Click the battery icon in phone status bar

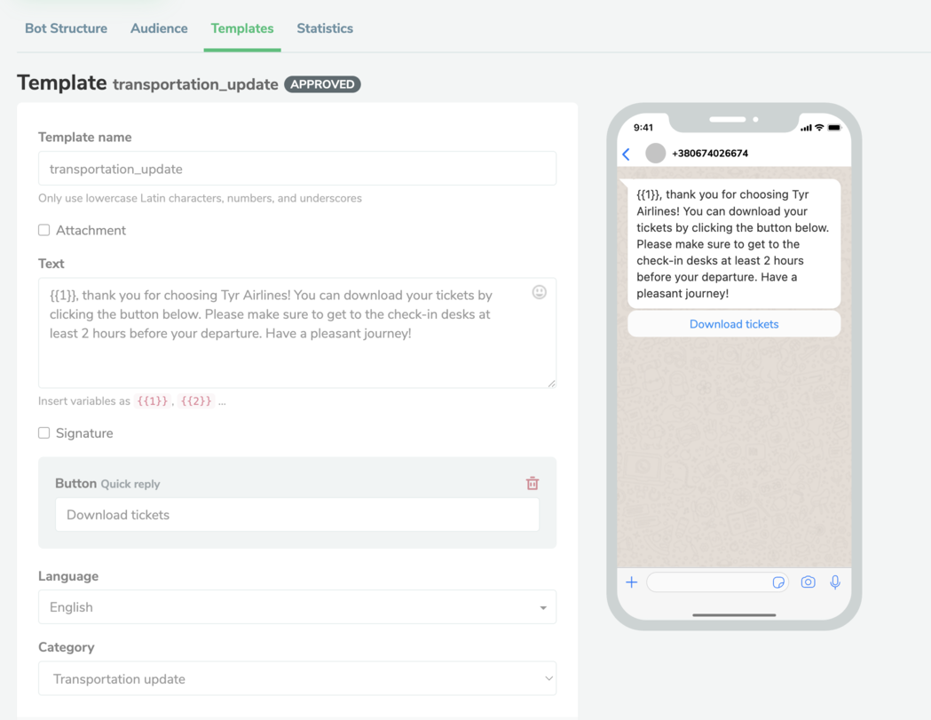(x=835, y=128)
